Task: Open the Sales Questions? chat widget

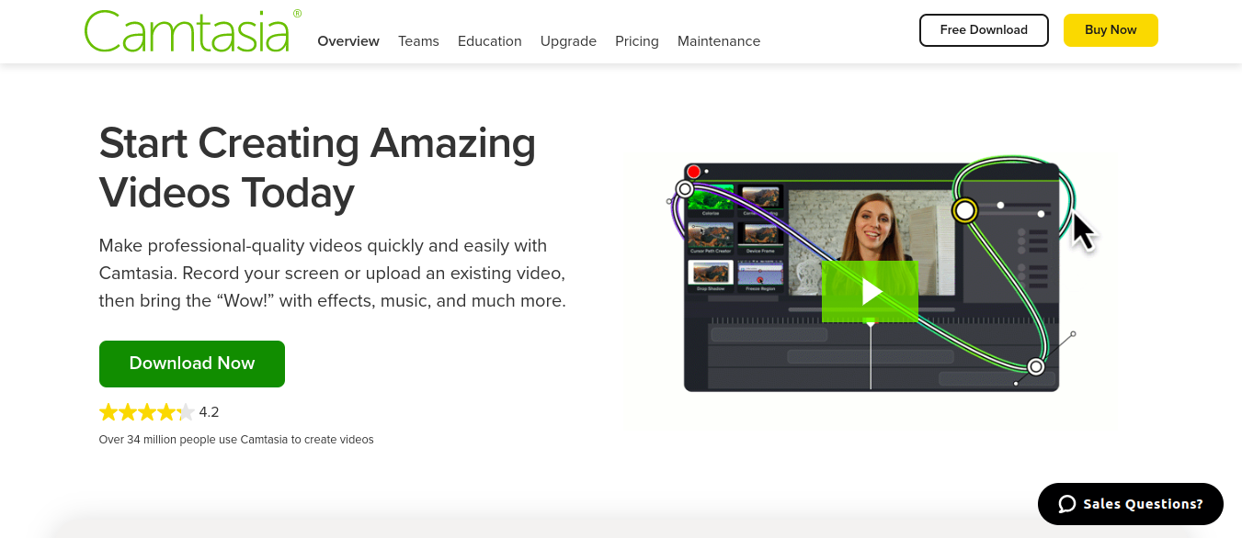Action: (x=1131, y=504)
